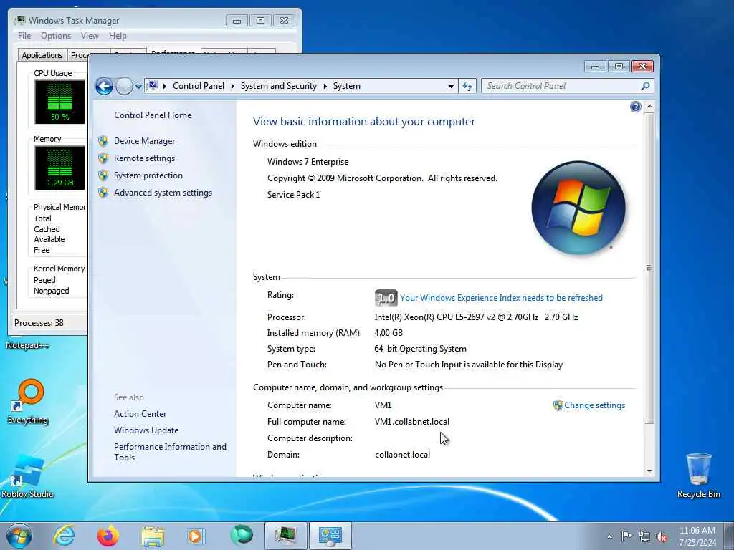
Task: Click the computer icon in address bar
Action: pos(152,86)
